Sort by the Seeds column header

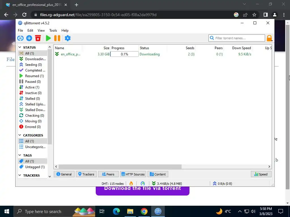click(181, 48)
